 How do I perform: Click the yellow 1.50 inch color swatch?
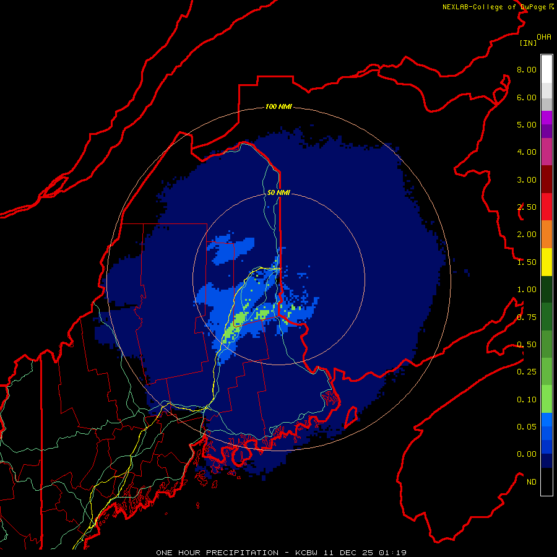pyautogui.click(x=546, y=262)
